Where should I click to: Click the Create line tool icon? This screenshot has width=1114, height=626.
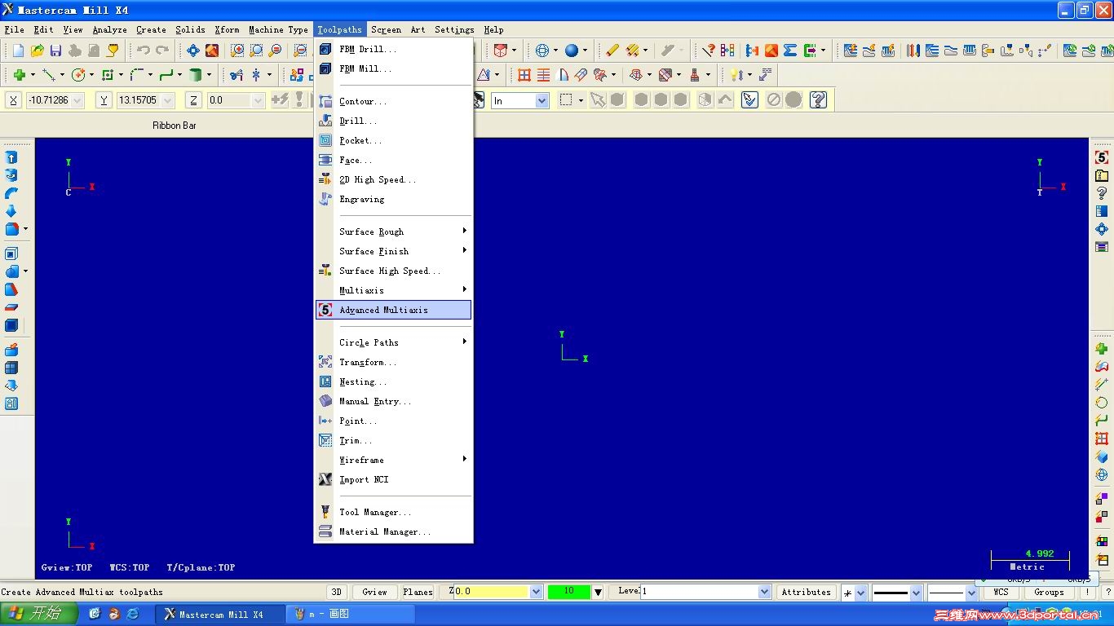[49, 75]
